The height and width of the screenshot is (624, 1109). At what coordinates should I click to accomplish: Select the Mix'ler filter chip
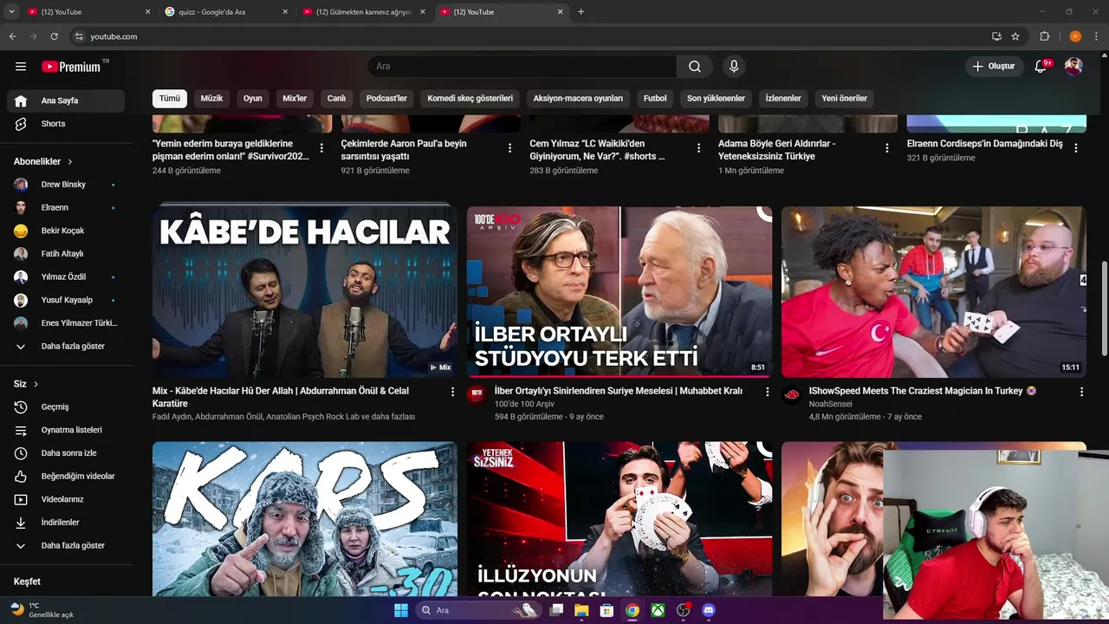[x=295, y=99]
